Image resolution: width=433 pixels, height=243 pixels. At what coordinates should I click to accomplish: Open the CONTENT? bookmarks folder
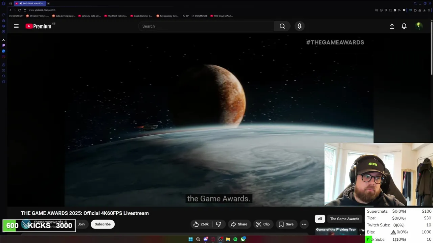[16, 16]
